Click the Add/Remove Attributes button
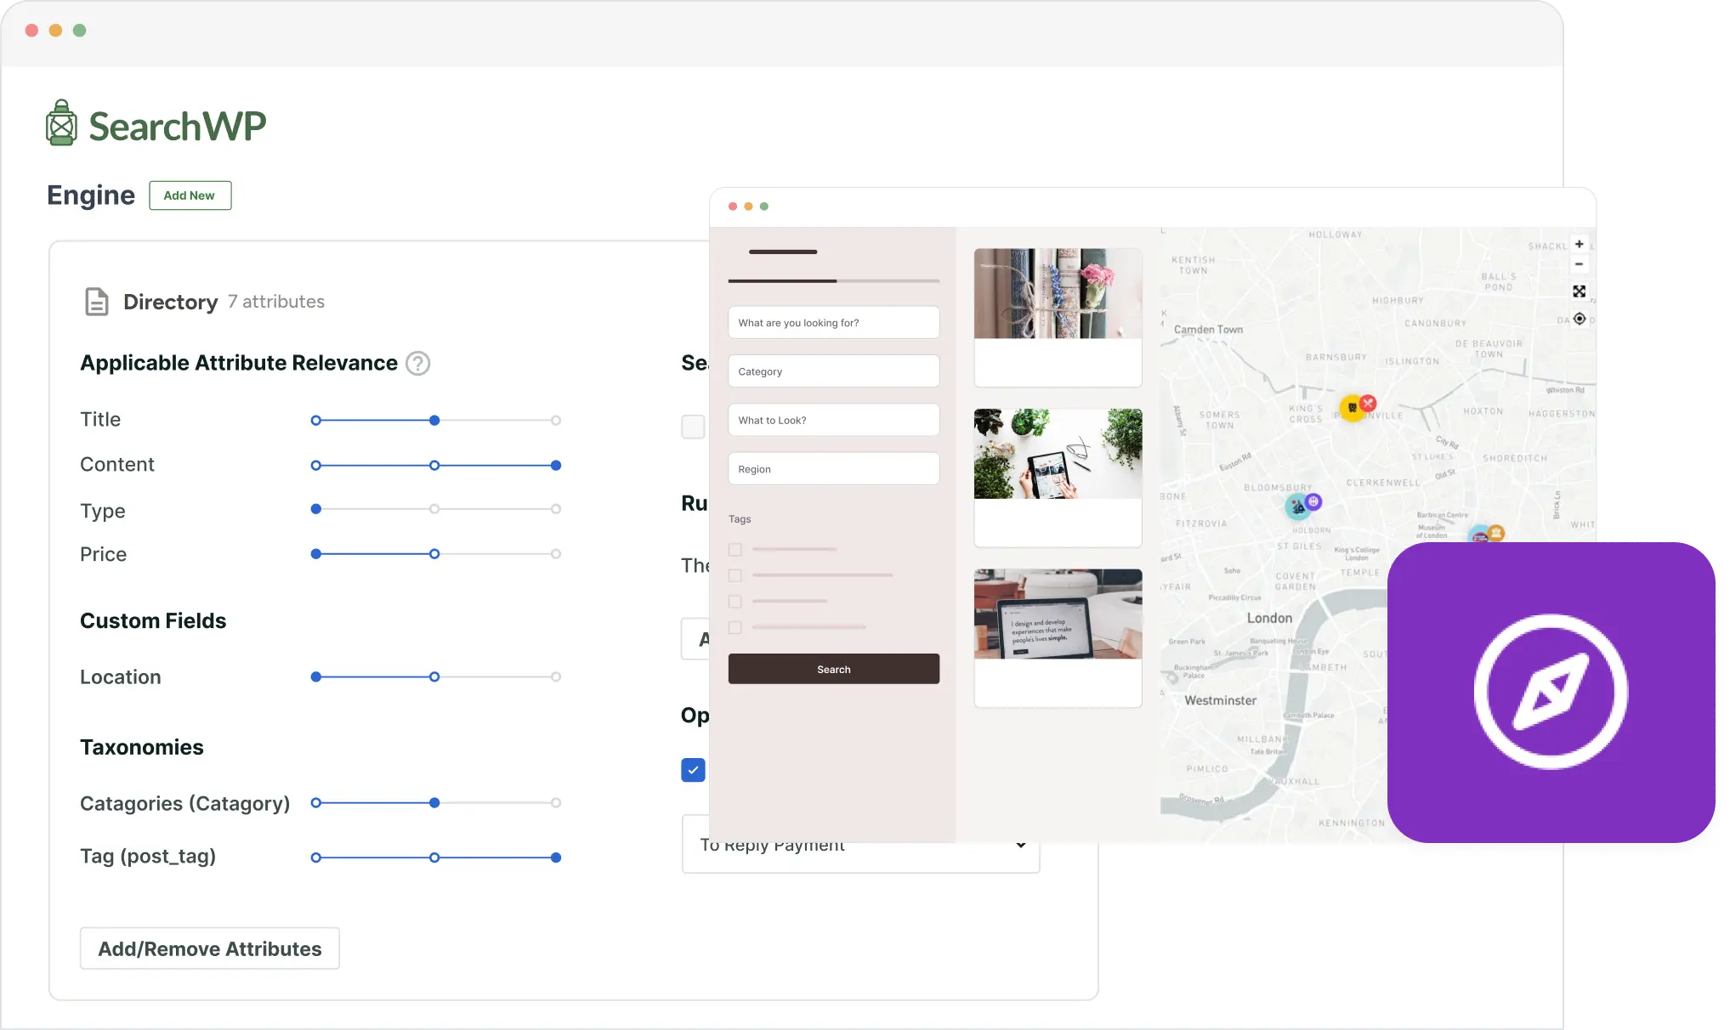Screen dimensions: 1730x1030 click(209, 948)
